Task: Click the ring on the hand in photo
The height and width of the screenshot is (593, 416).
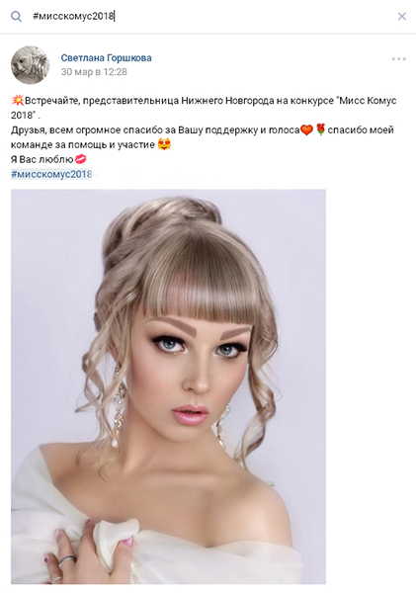Action: coord(67,561)
